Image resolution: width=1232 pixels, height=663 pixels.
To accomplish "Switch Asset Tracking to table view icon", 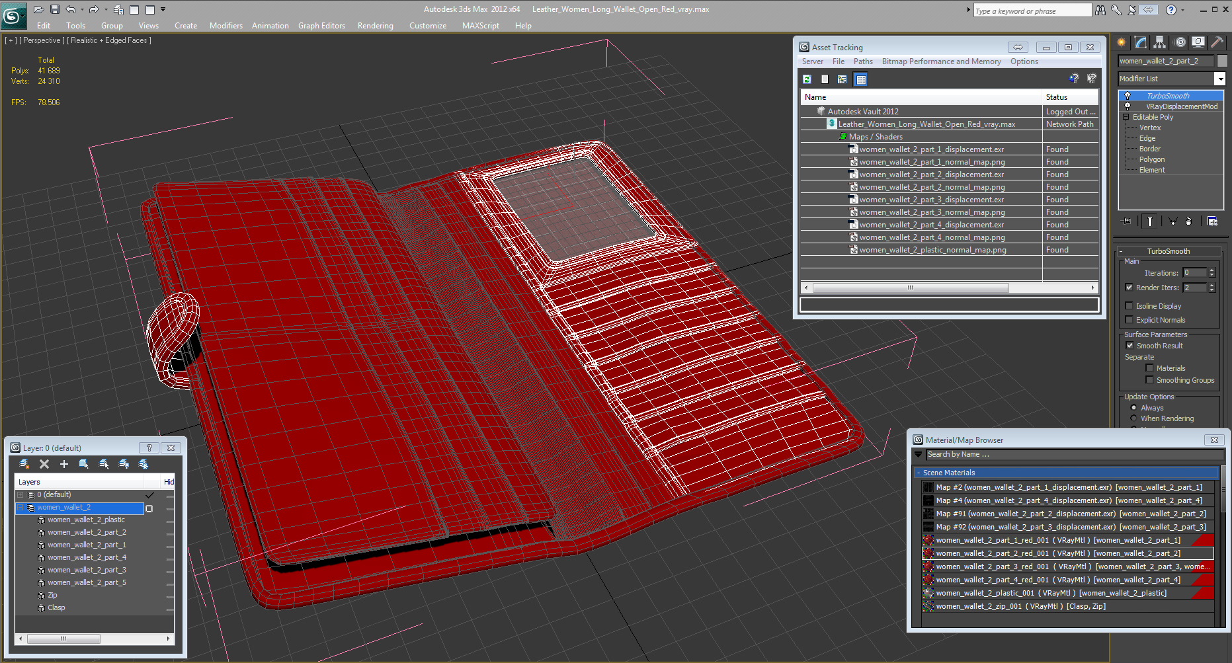I will click(860, 79).
